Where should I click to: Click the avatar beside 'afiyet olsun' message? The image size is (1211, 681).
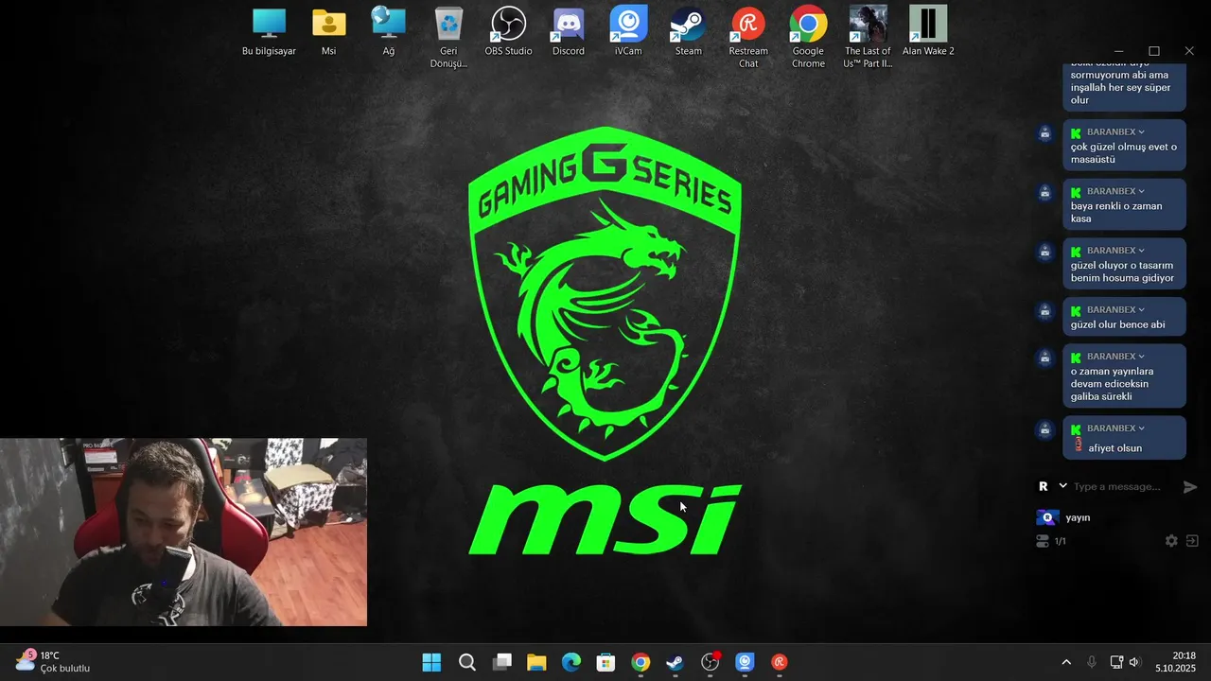click(x=1044, y=429)
